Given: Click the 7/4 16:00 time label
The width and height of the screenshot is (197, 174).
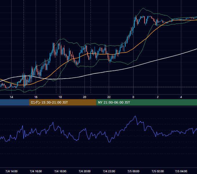Looking at the screenshot, I should tap(36, 171).
